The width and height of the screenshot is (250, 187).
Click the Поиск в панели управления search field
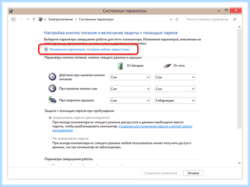click(211, 20)
